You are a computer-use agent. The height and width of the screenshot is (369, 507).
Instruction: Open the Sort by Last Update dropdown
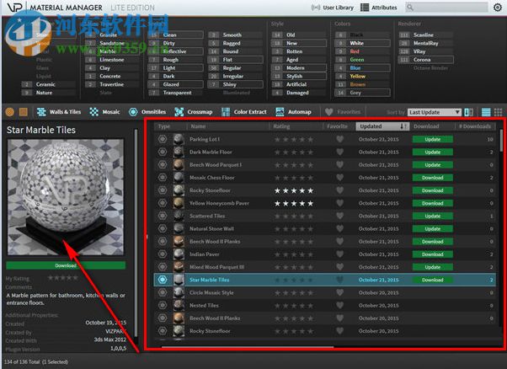click(435, 112)
